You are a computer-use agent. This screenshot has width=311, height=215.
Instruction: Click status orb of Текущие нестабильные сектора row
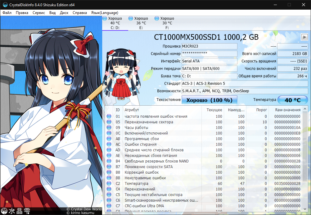(109, 194)
